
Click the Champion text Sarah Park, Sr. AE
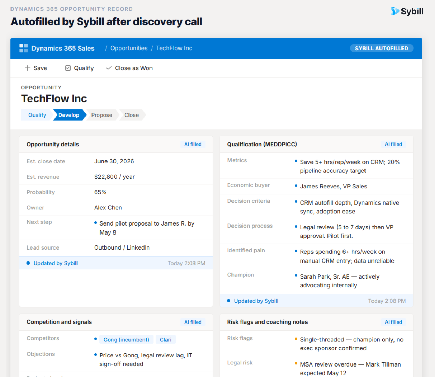pos(340,281)
